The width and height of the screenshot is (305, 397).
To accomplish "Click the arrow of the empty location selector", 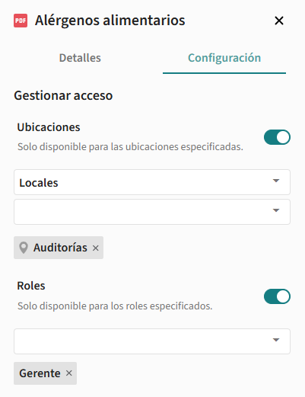I will click(276, 210).
